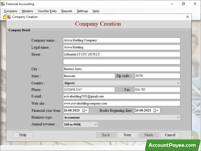Click the empty second Street line field

click(122, 62)
